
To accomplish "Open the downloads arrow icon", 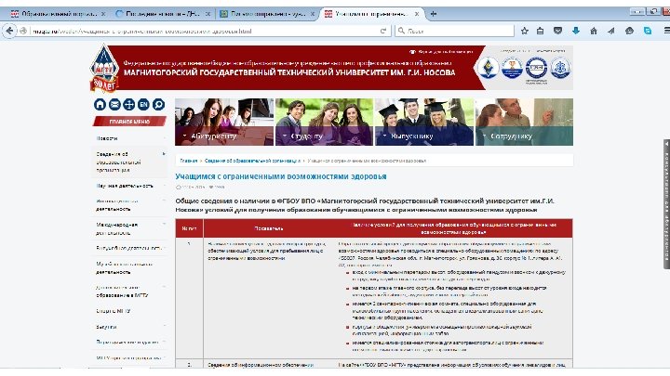I will tap(576, 31).
